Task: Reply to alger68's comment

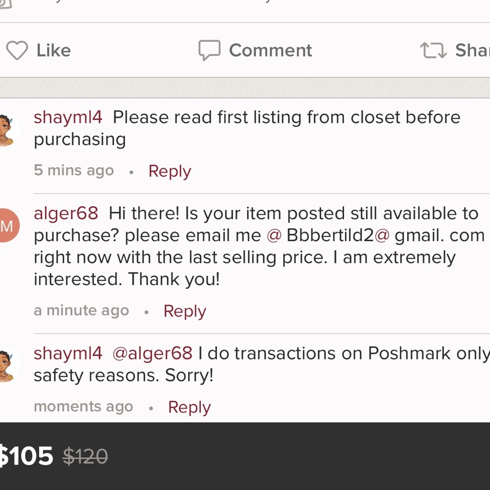Action: pos(184,311)
